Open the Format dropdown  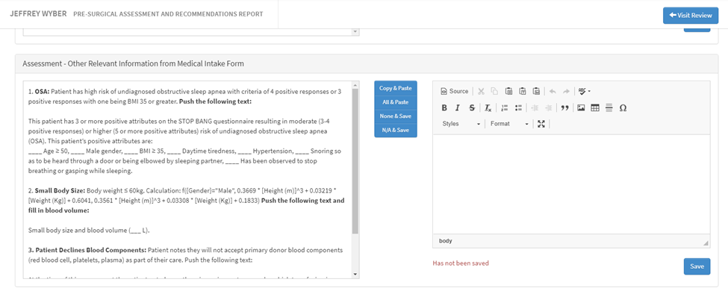coord(509,124)
